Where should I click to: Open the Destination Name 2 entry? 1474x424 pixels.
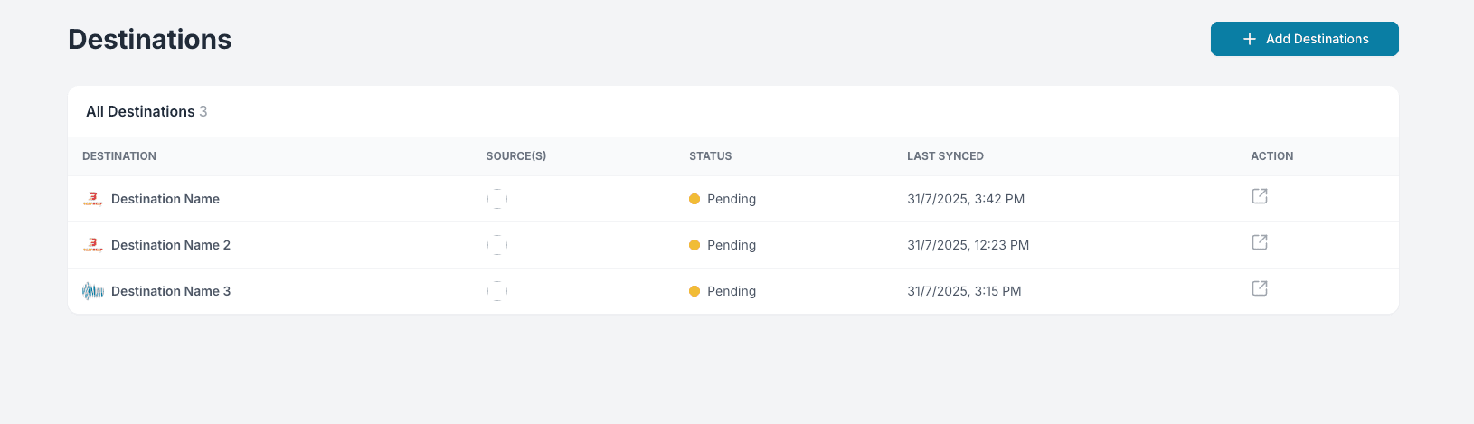coord(171,245)
